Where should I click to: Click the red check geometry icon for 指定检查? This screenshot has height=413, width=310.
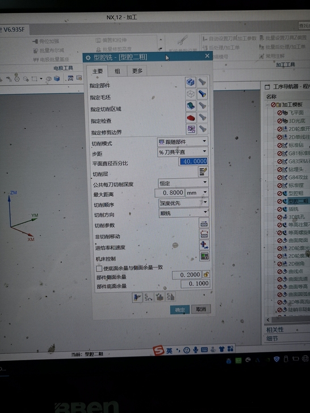[191, 117]
